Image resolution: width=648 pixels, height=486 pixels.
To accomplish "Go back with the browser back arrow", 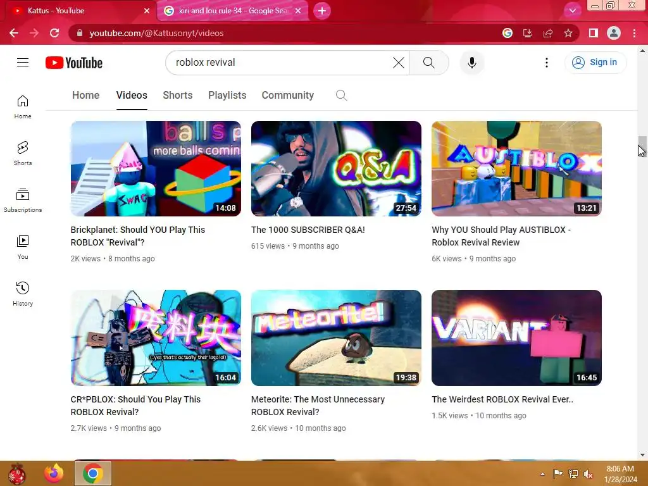I will pos(14,33).
